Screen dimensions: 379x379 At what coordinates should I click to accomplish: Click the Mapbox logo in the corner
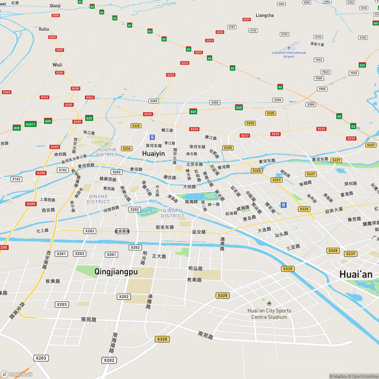click(17, 374)
